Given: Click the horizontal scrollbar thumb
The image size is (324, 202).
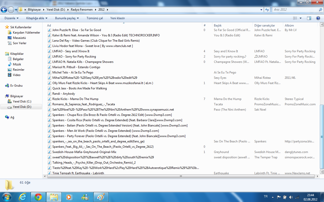Looking at the screenshot, I should point(181,176).
